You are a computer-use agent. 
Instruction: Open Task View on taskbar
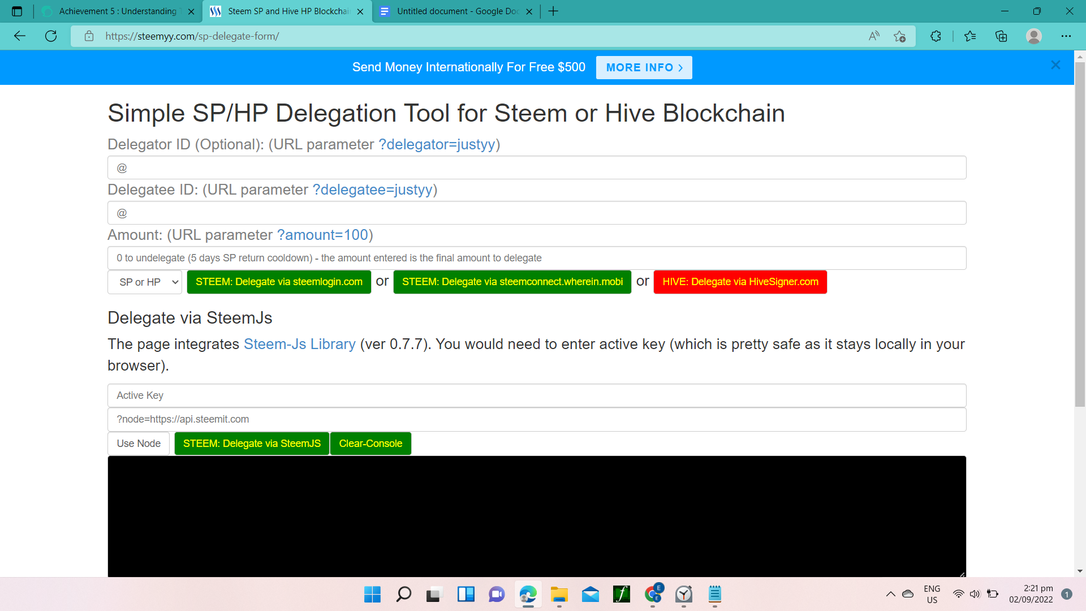tap(434, 594)
